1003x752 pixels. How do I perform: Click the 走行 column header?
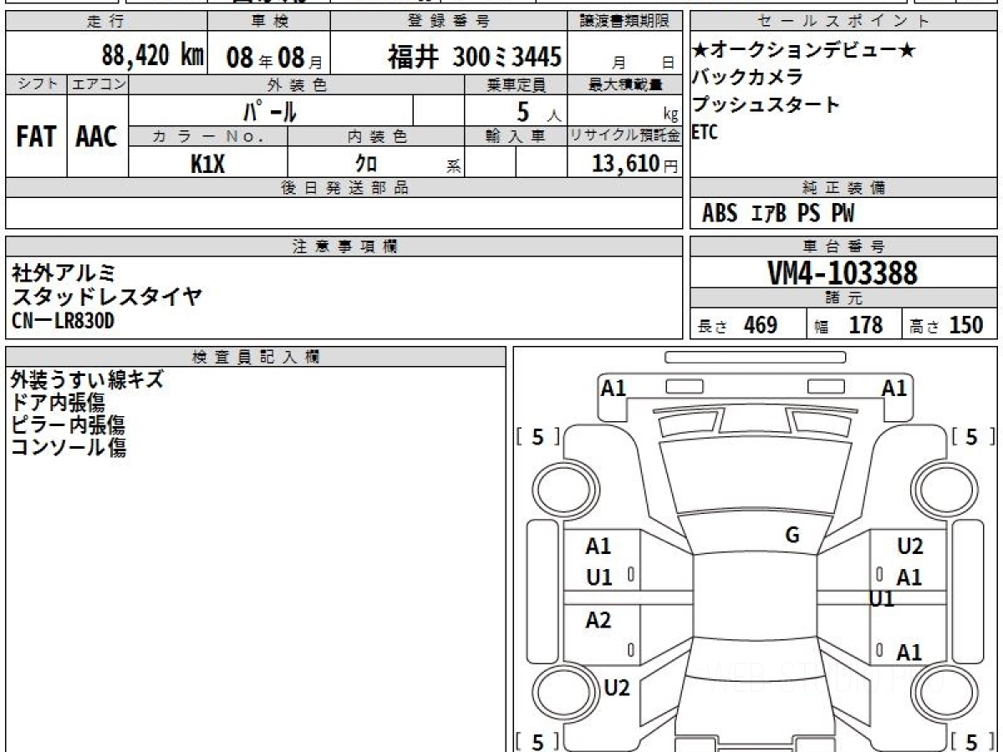tap(105, 22)
